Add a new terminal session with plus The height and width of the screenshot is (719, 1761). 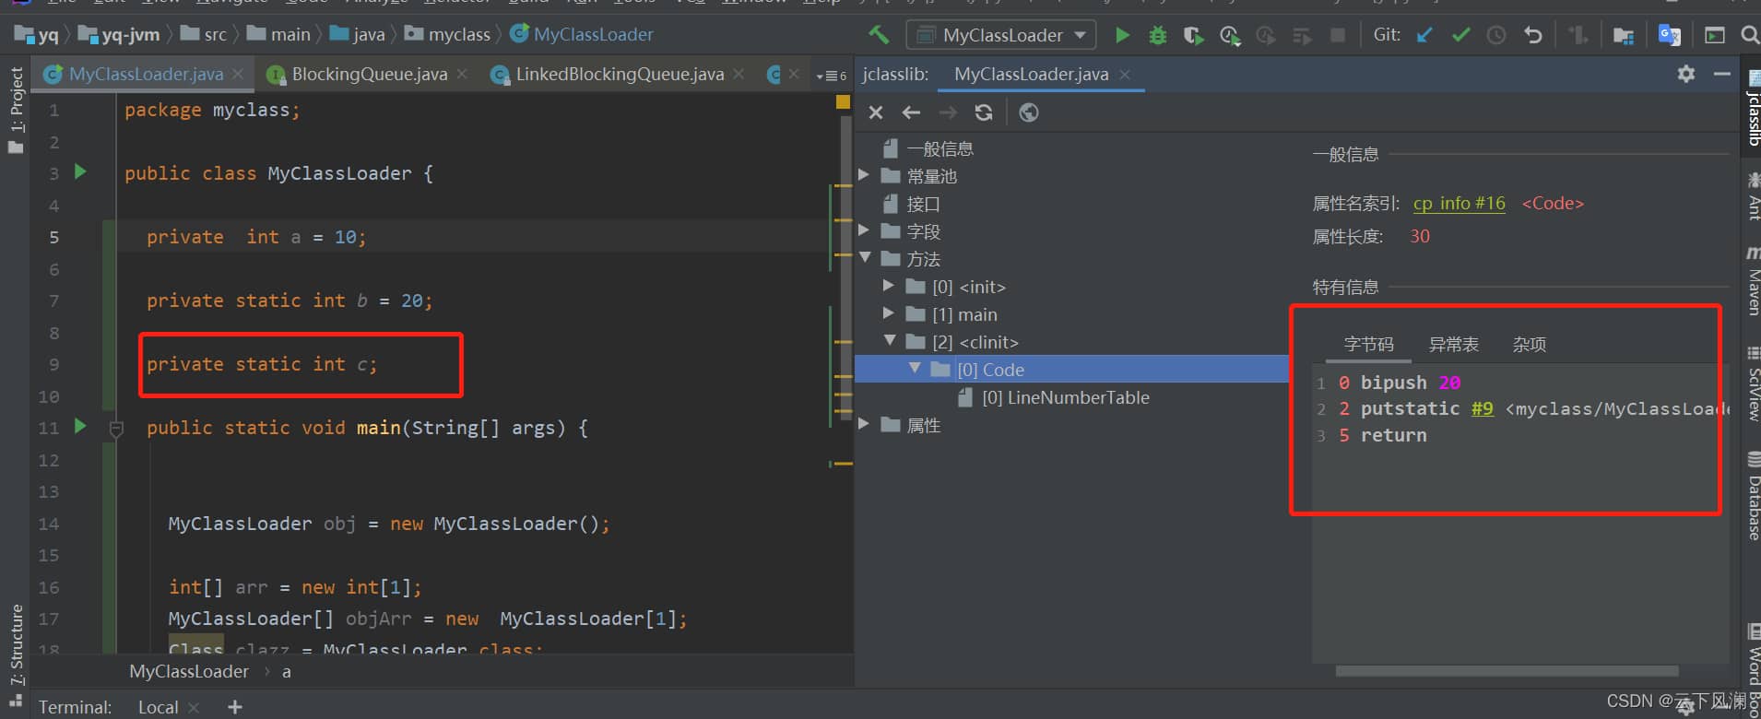(x=235, y=707)
